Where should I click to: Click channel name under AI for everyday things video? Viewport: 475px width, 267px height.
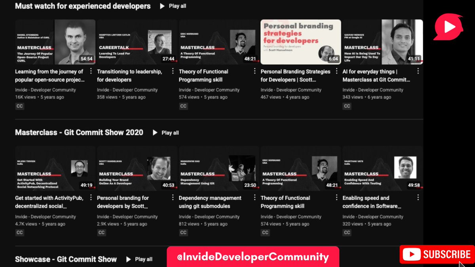(373, 90)
